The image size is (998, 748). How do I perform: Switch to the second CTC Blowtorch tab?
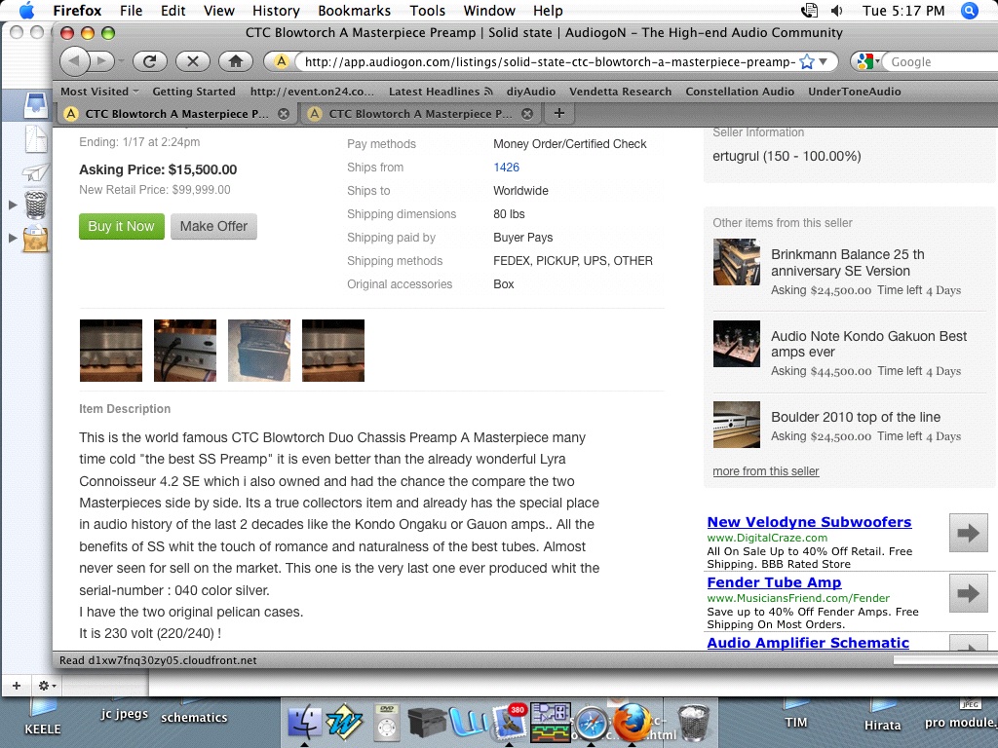coord(420,114)
